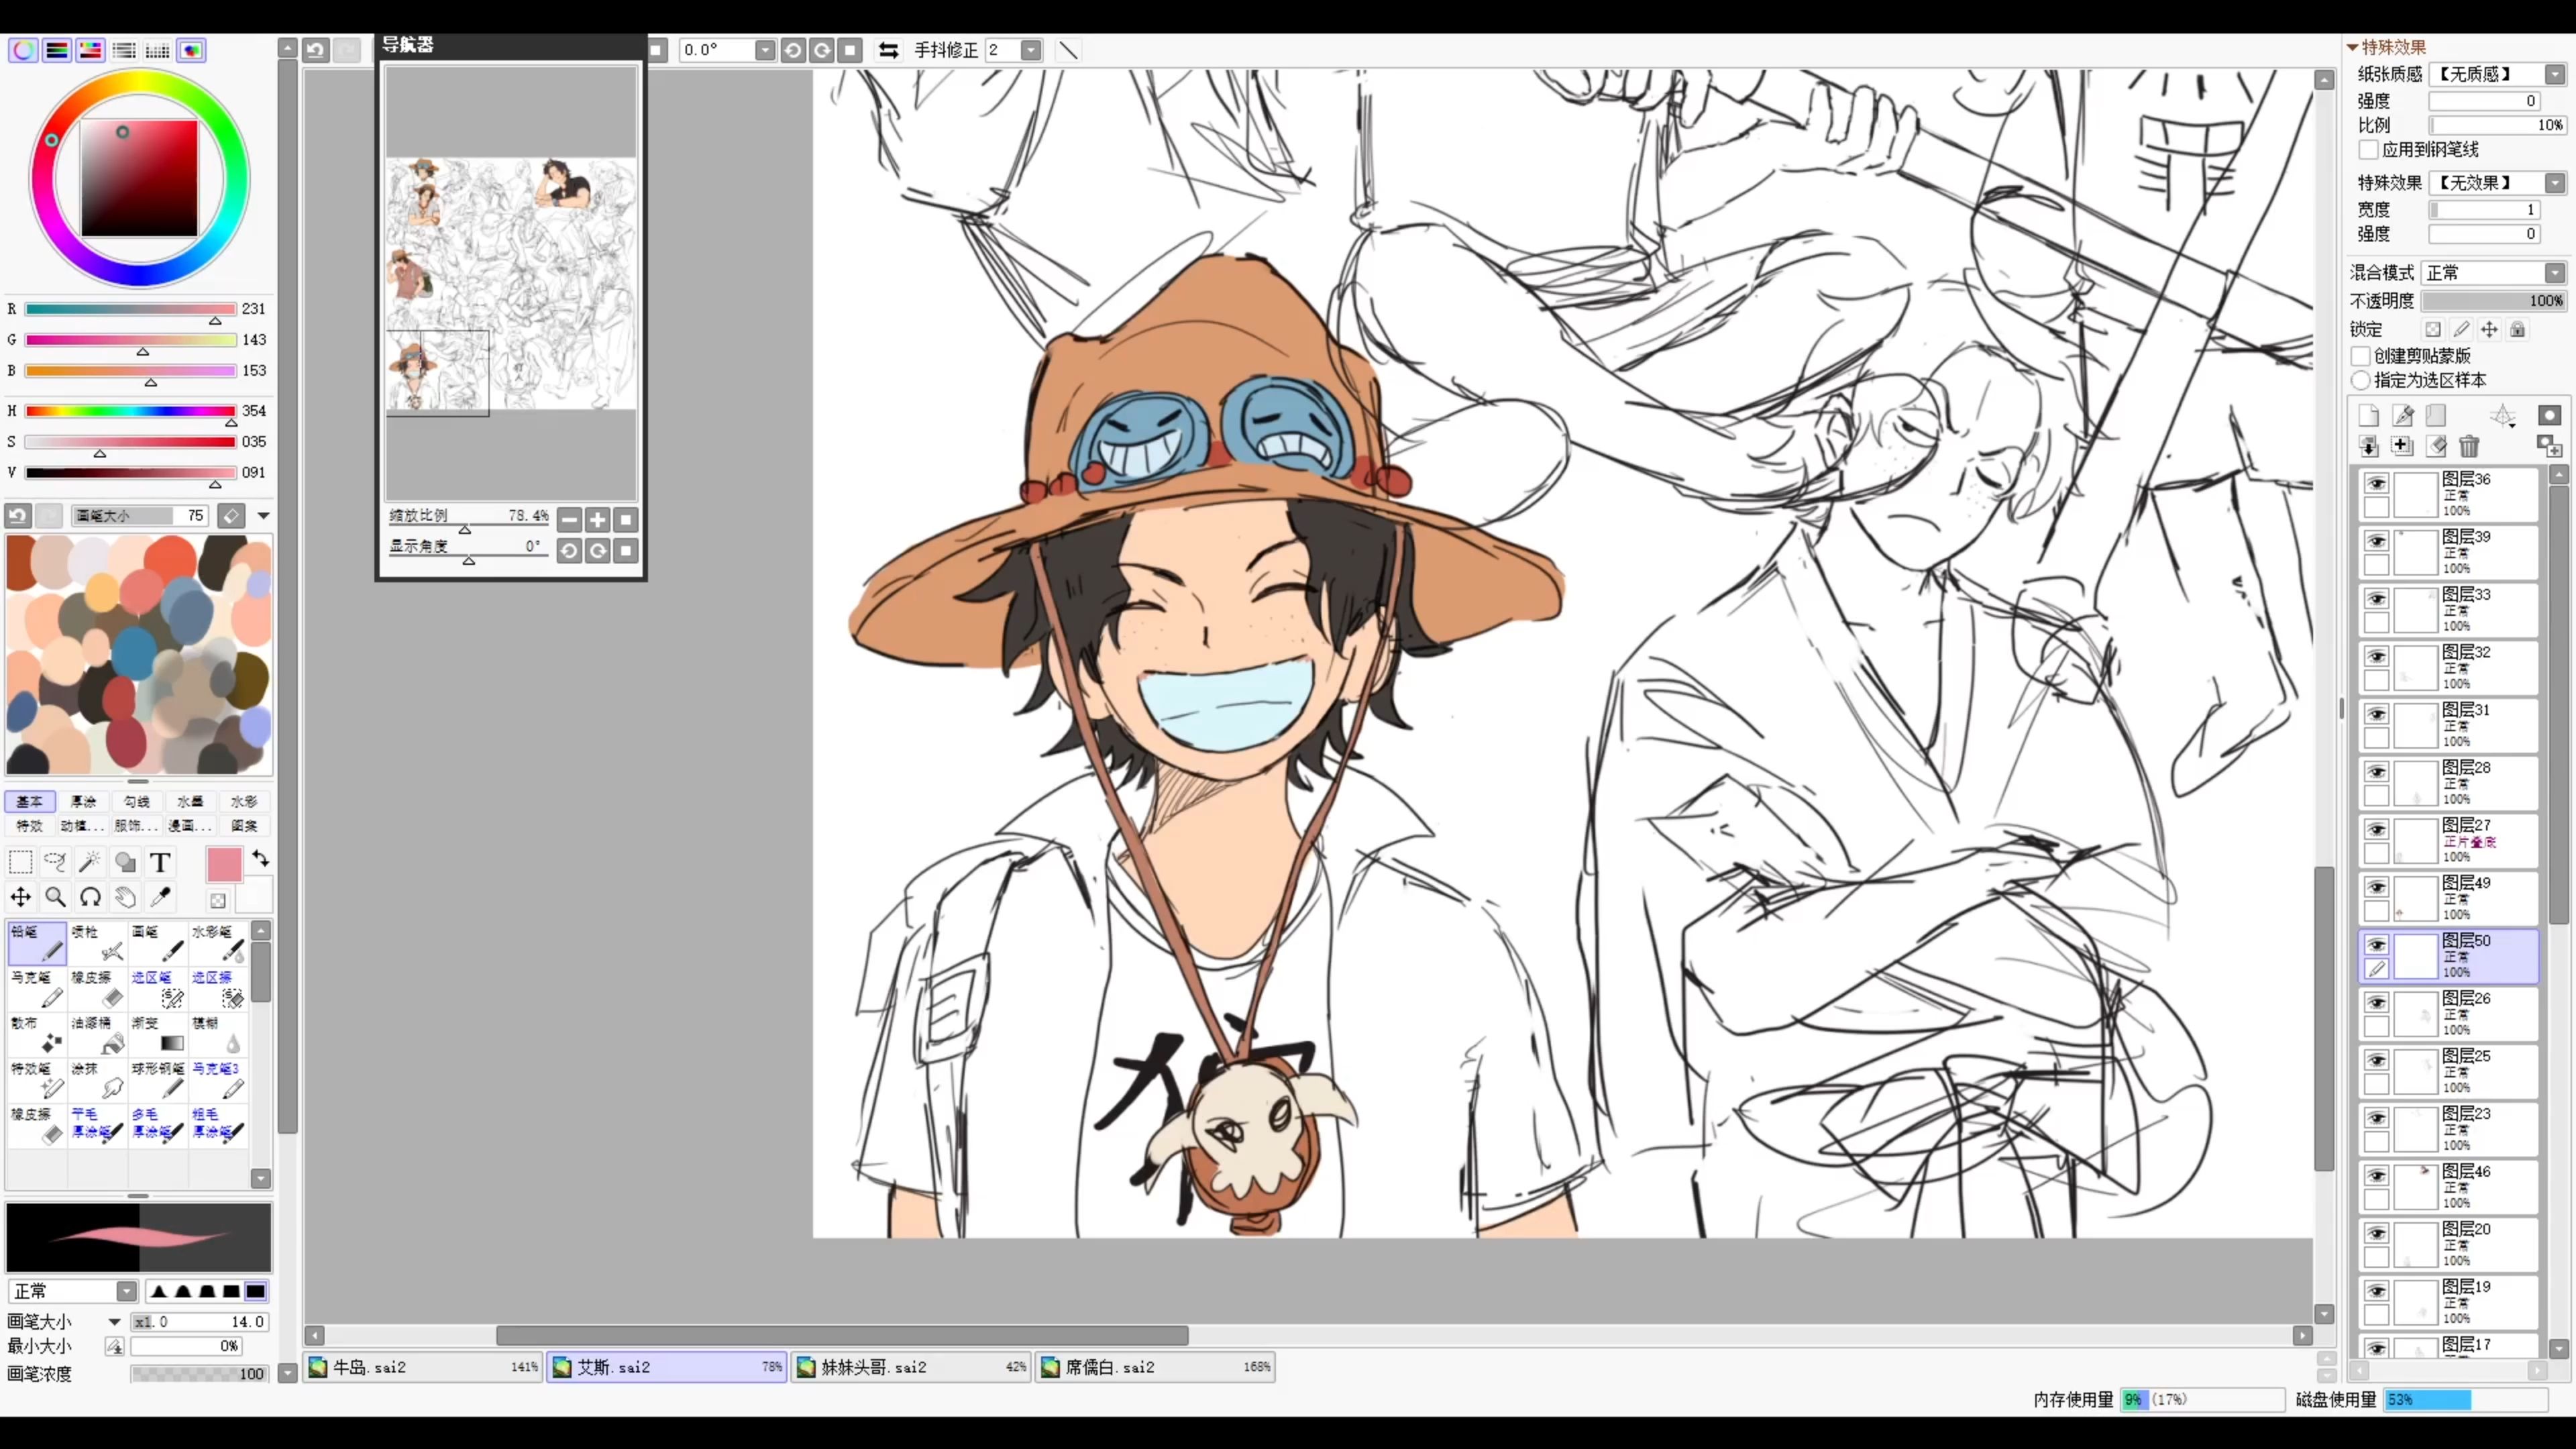
Task: Create a new pen linework layer
Action: pos(2402,415)
